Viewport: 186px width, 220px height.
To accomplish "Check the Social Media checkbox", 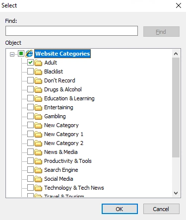I will 30,179.
